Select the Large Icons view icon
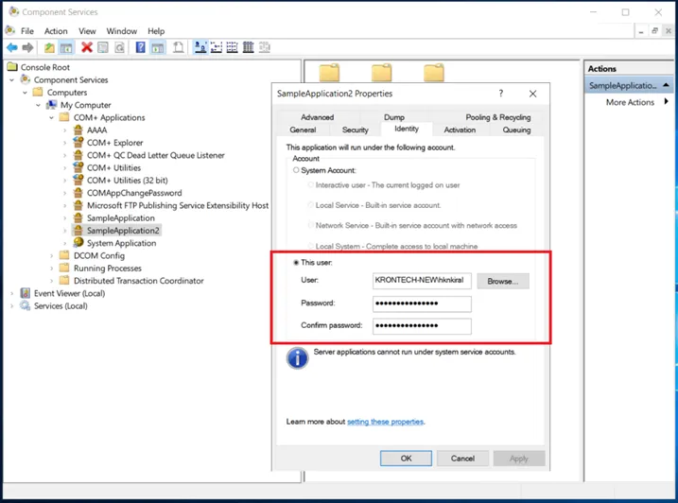The image size is (678, 503). coord(200,47)
